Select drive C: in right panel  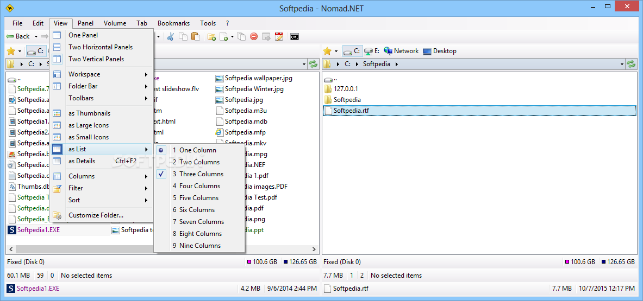(x=352, y=51)
